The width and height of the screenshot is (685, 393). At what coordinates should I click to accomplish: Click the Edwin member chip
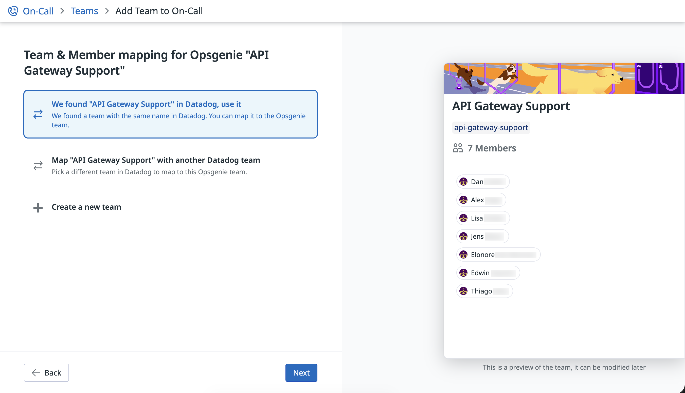click(x=488, y=273)
